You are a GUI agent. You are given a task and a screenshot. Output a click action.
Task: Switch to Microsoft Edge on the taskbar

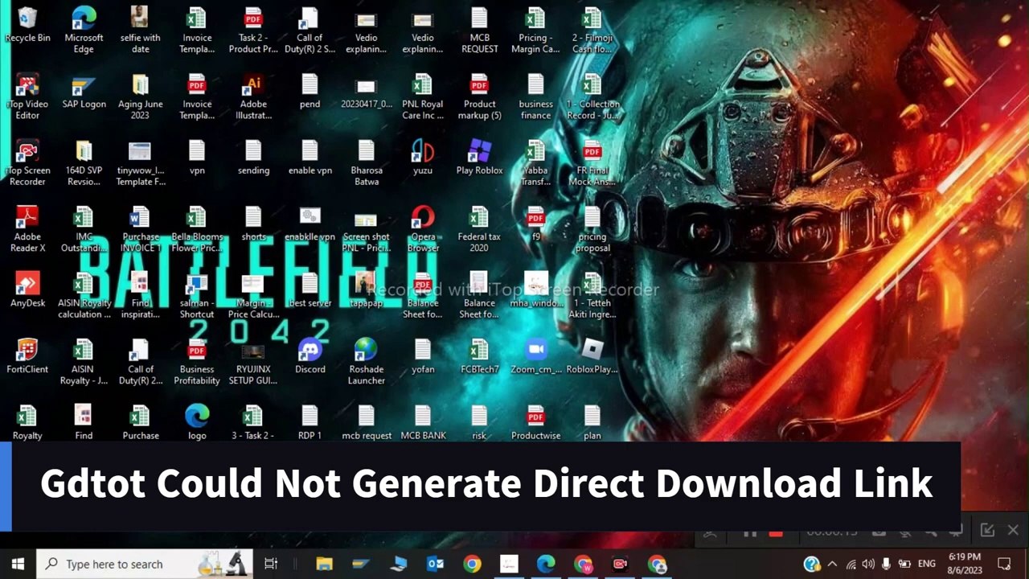(547, 564)
